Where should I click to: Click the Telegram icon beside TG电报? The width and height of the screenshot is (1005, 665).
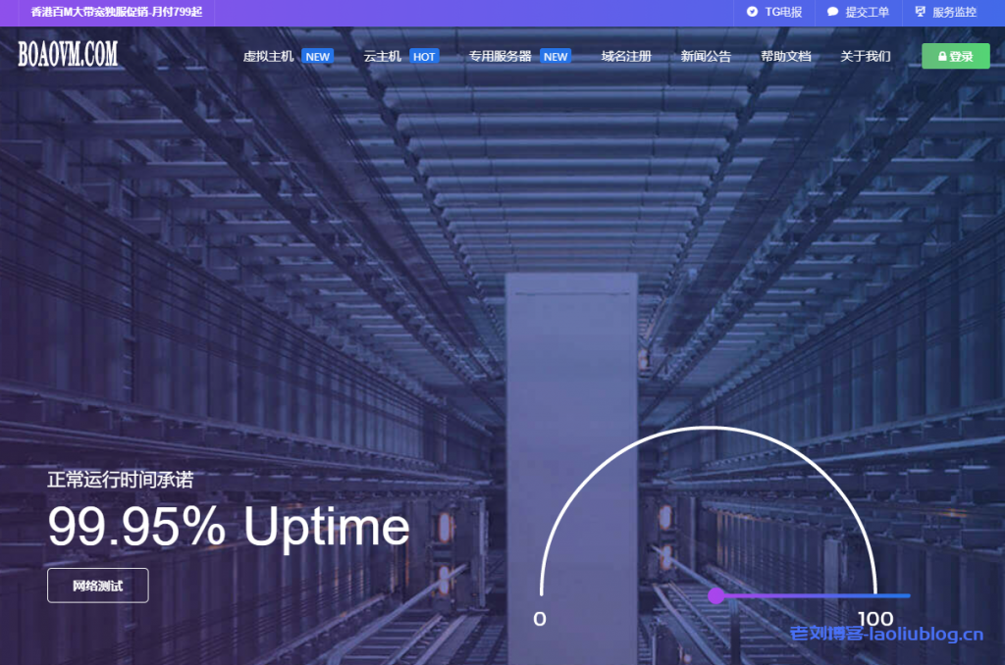(x=752, y=13)
